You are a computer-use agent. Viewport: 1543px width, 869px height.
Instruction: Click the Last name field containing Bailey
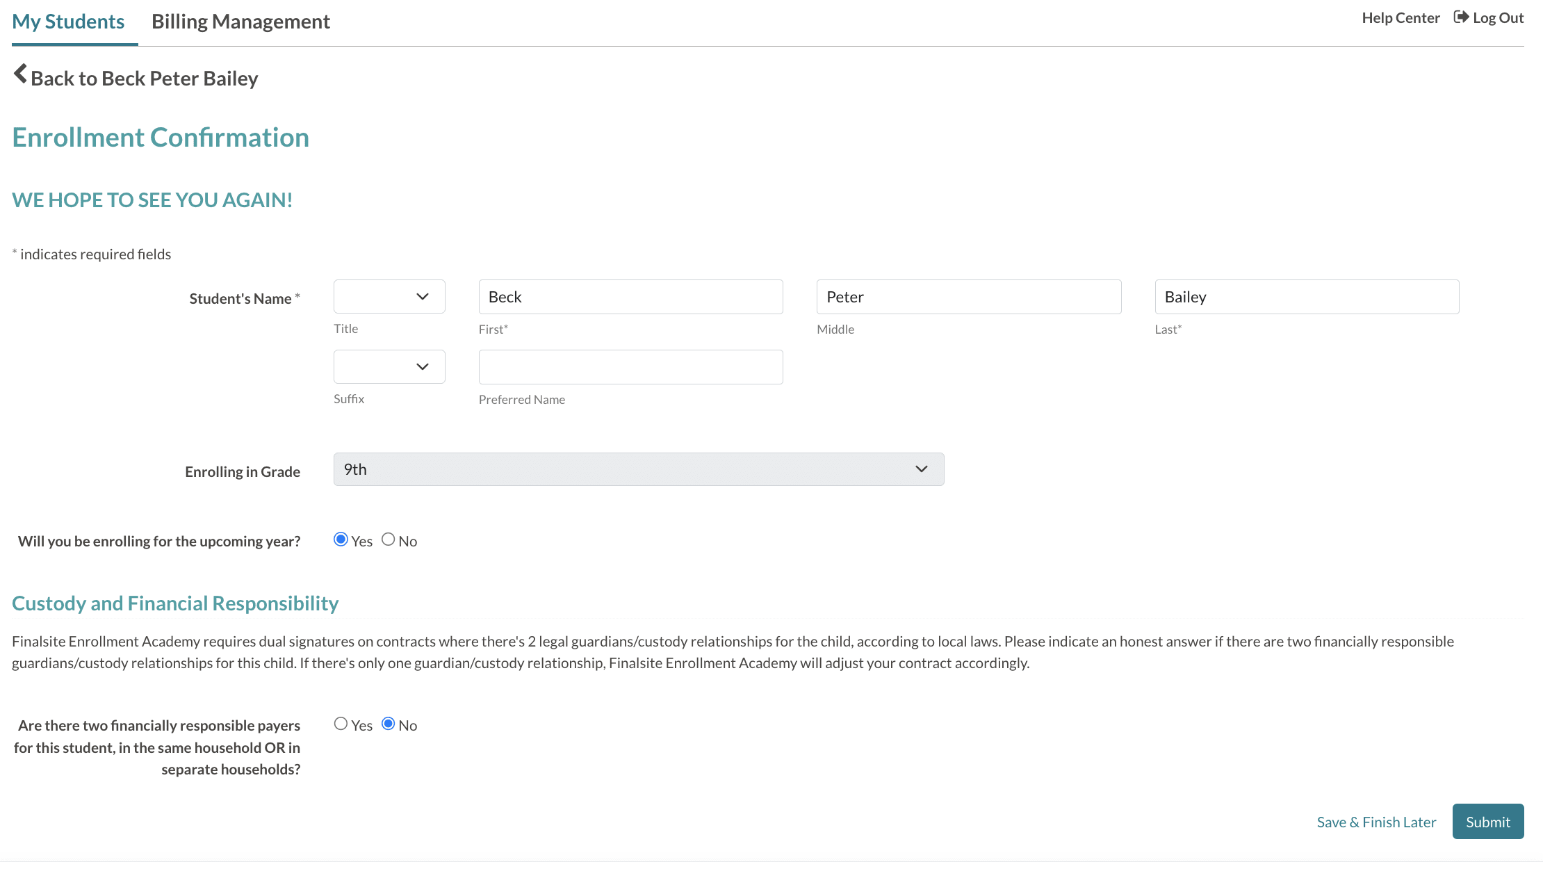[1307, 297]
